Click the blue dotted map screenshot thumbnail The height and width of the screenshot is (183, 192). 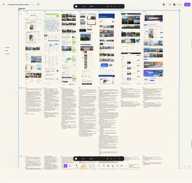[51, 25]
